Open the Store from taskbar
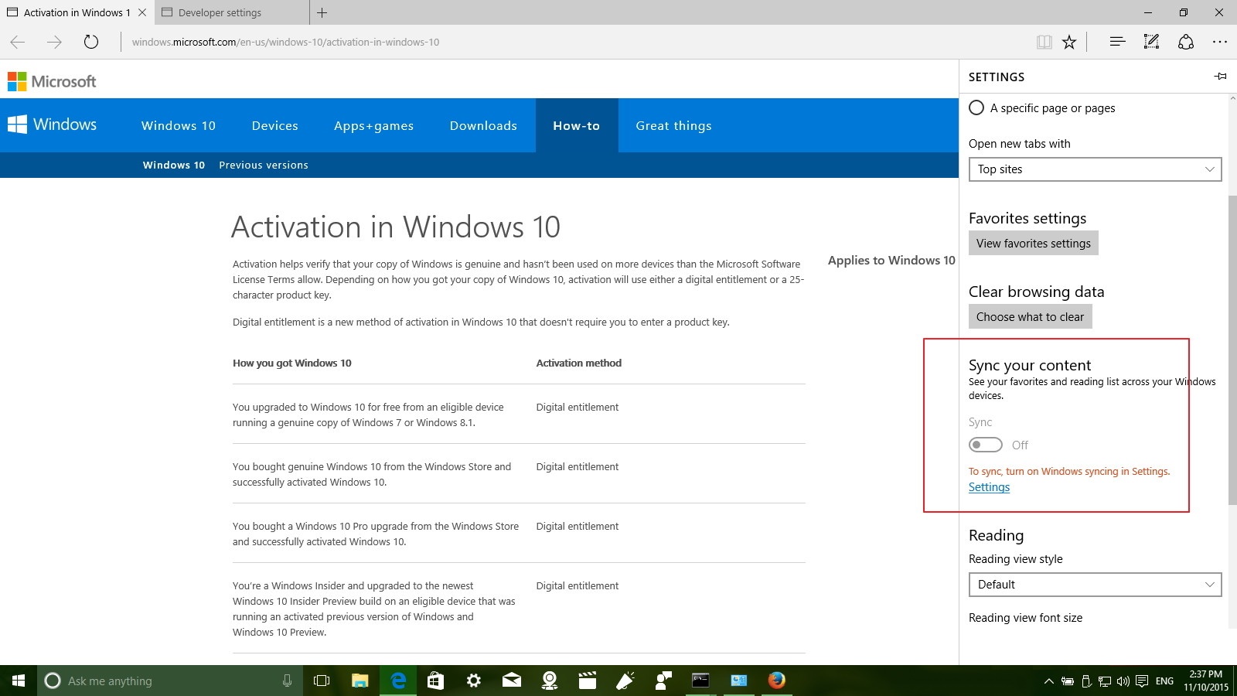 click(435, 681)
